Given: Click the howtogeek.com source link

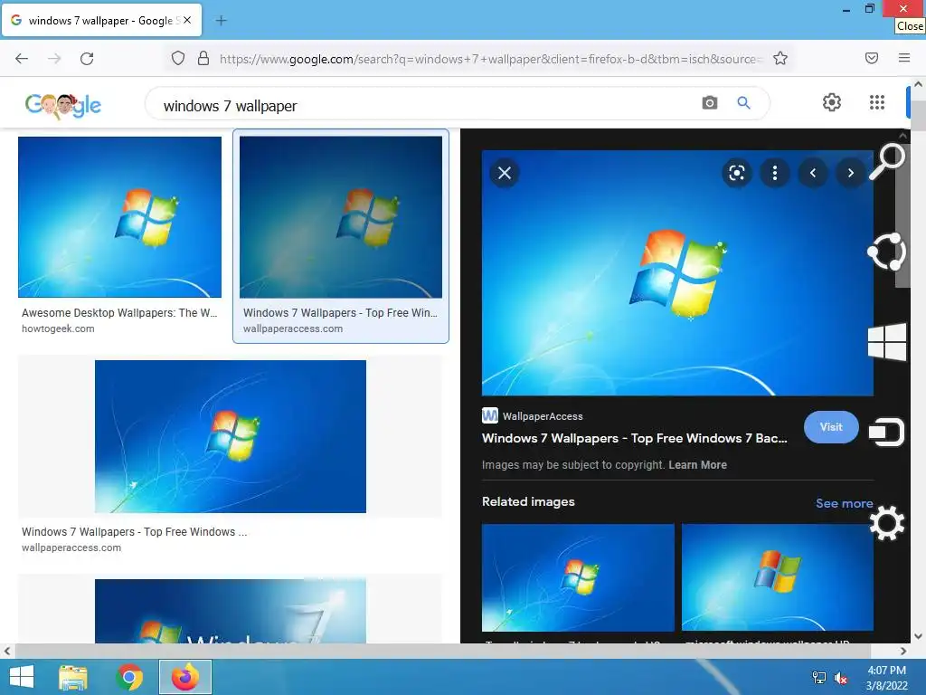Looking at the screenshot, I should (x=58, y=328).
